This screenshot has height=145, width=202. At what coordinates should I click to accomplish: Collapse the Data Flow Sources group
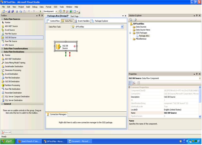[2, 19]
